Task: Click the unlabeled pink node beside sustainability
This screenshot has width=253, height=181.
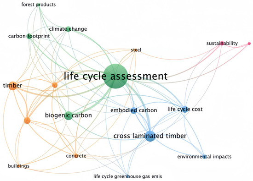Action: [x=249, y=43]
